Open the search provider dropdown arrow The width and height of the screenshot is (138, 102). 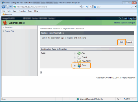135,7
